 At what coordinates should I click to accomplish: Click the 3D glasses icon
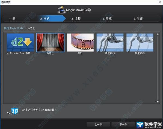pos(13,111)
